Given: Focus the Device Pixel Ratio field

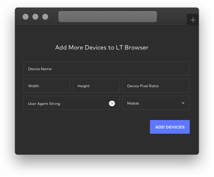Looking at the screenshot, I should pos(156,86).
